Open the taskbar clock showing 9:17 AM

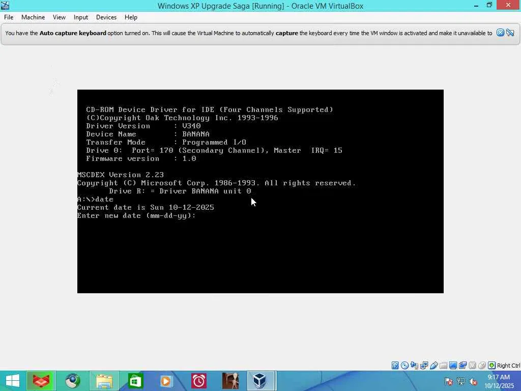point(499,381)
